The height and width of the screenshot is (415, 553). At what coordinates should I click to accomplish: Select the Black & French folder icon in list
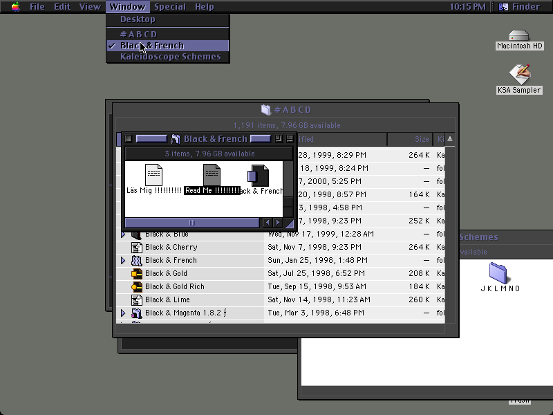click(136, 261)
